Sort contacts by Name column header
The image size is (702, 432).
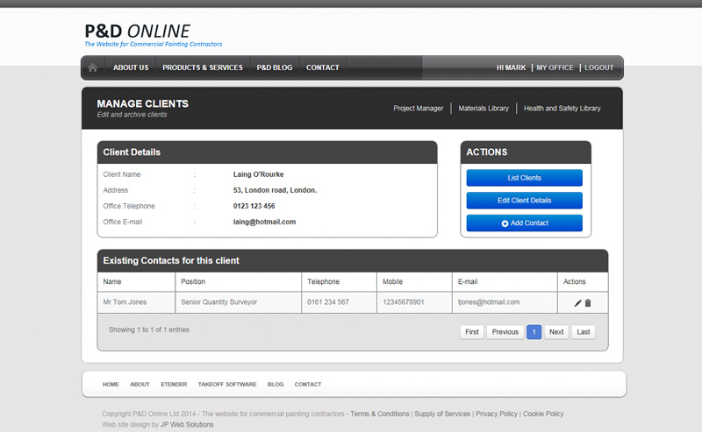(136, 282)
